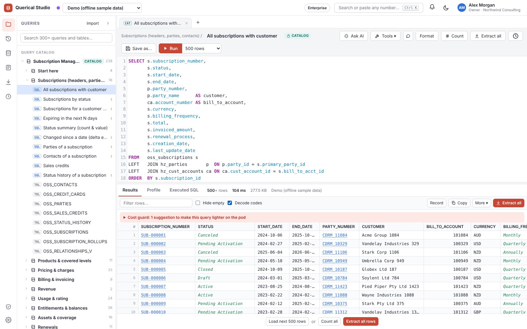Click Ask AI button
Viewport: 527px width, 329px height.
(354, 36)
